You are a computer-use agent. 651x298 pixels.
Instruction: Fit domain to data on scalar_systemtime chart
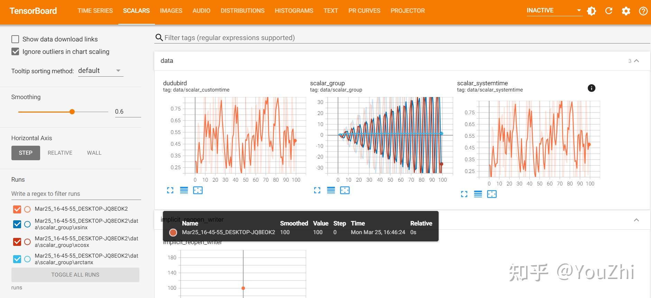(x=492, y=194)
